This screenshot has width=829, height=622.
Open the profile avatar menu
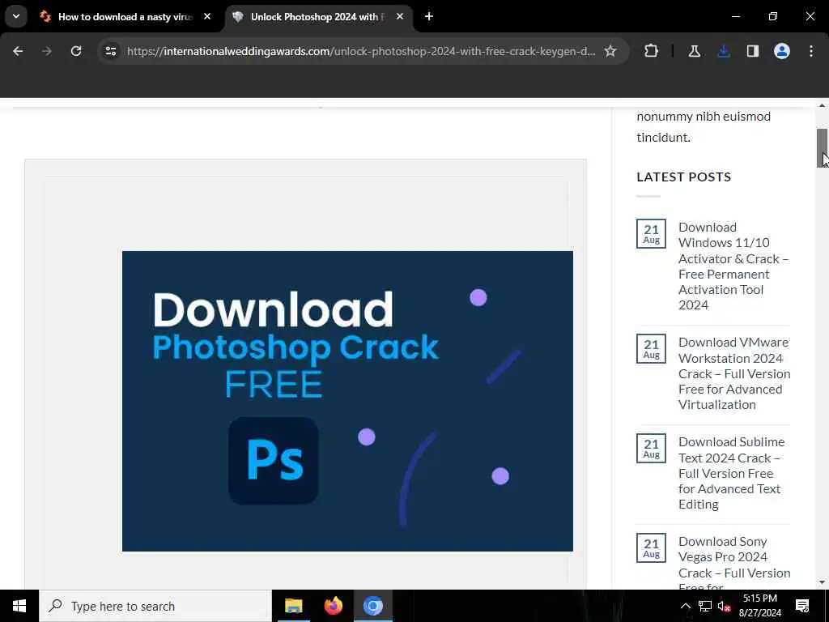(x=782, y=51)
